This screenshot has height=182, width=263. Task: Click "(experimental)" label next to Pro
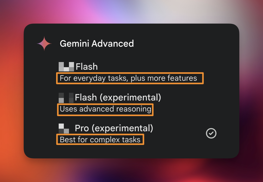(x=122, y=128)
